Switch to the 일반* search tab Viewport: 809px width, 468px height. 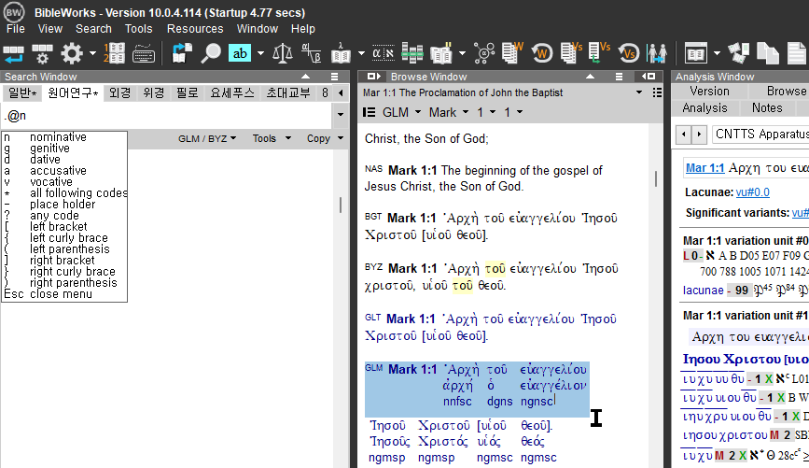point(22,93)
